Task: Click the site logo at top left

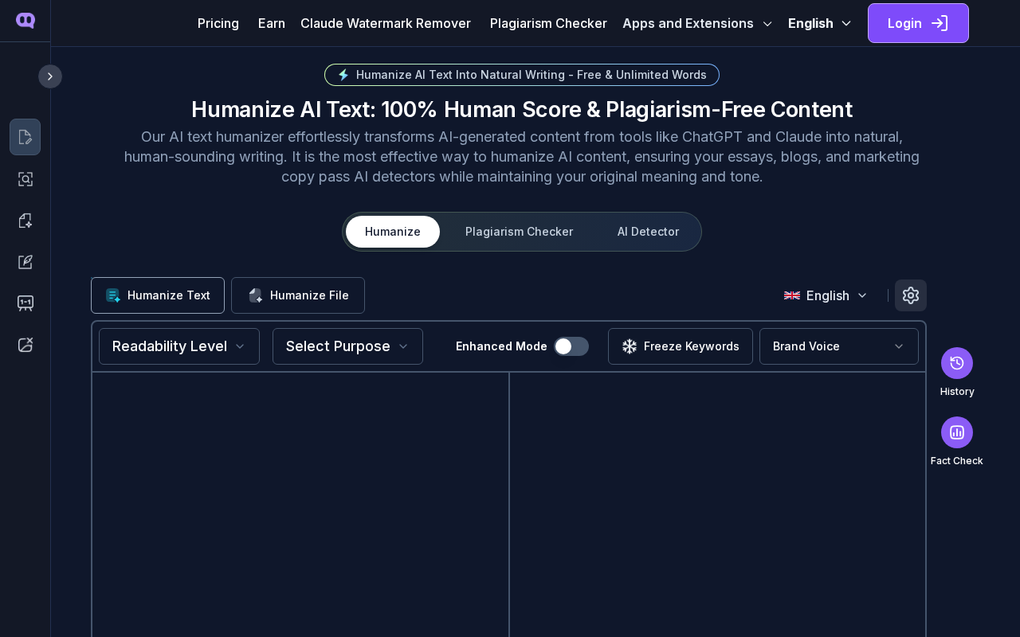Action: coord(25,21)
